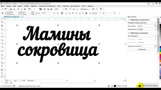The width and height of the screenshot is (161, 90).
Task: Select the Zoom tool in the toolbox
Action: point(2,29)
